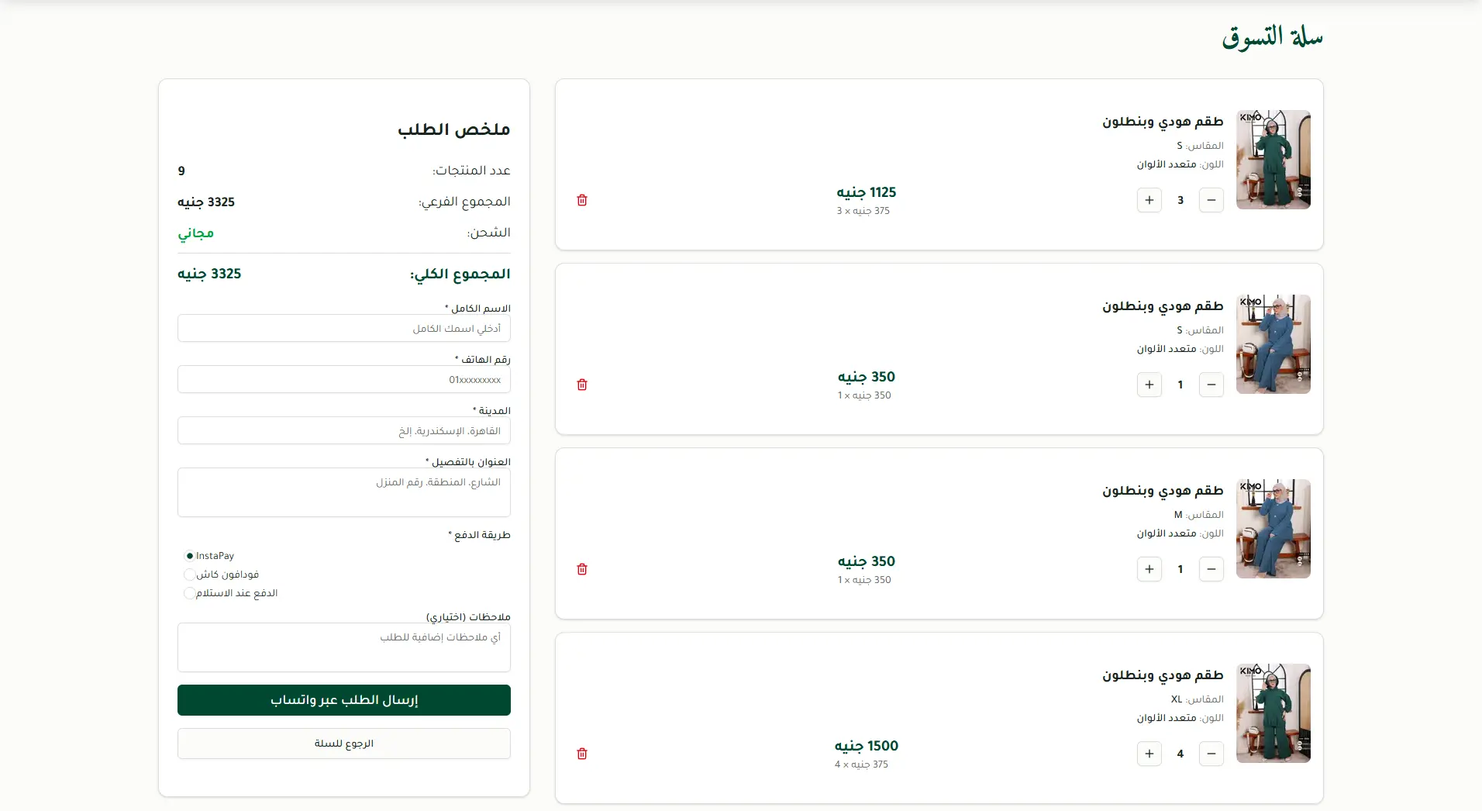Click minus on the size S 350 جنيه item
This screenshot has height=811, width=1482.
[x=1211, y=385]
